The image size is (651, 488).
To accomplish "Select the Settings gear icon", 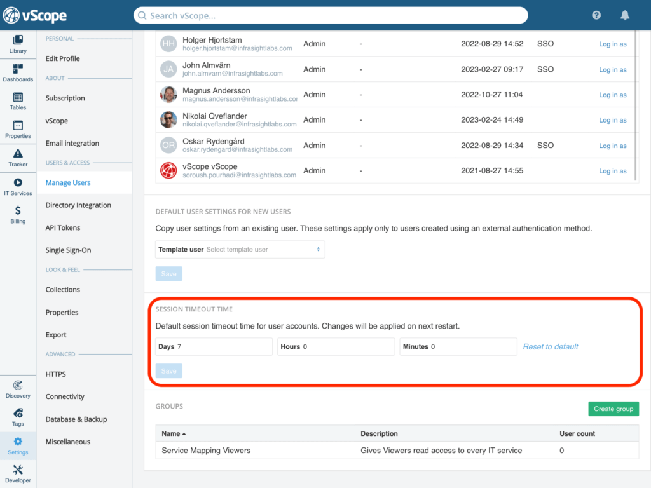I will point(18,442).
